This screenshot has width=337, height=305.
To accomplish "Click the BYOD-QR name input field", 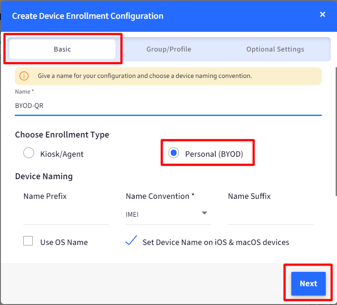I will click(168, 106).
